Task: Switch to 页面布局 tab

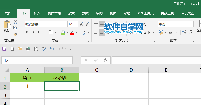Action: pos(54,13)
